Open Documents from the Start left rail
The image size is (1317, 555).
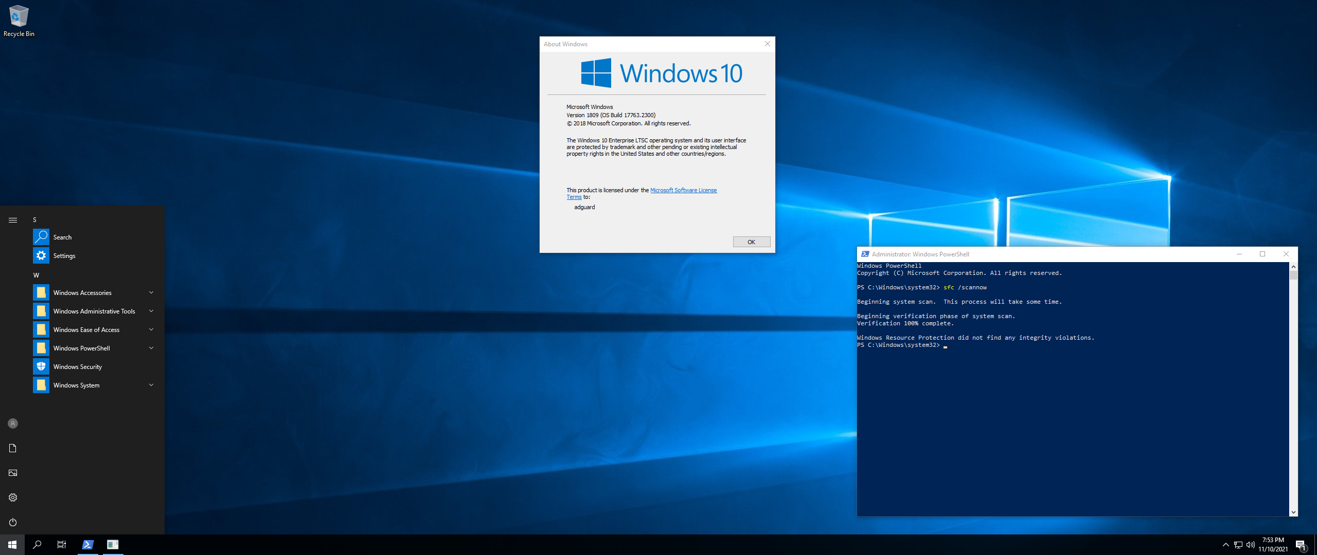pyautogui.click(x=13, y=448)
